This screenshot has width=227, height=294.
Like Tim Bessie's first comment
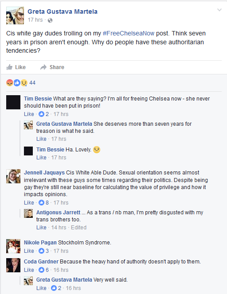29,114
